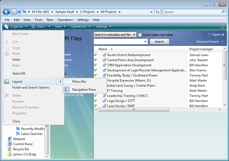Click the Recently Modified folder icon
229x161 pixels.
[x=18, y=129]
